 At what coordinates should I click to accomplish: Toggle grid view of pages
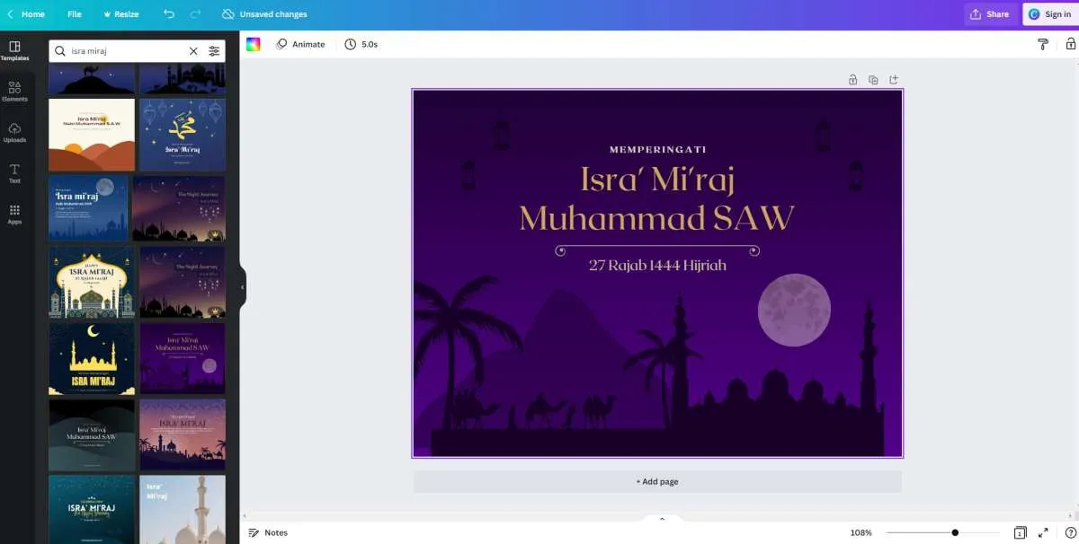click(x=1021, y=532)
